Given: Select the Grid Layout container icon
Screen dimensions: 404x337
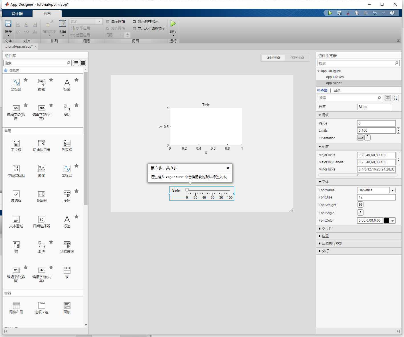Looking at the screenshot, I should pos(16,306).
